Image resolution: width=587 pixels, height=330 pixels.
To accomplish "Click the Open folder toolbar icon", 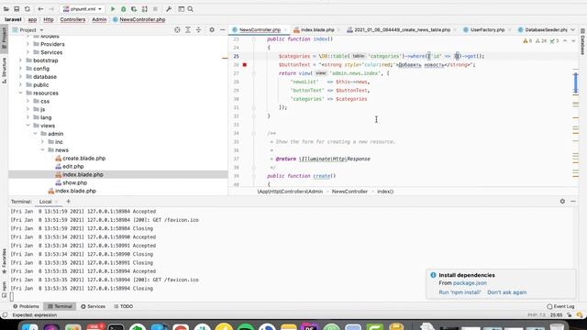I will (6, 9).
